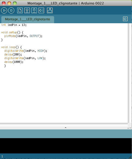Upload sketch to the I/O board
This screenshot has width=132, height=159.
click(41, 11)
